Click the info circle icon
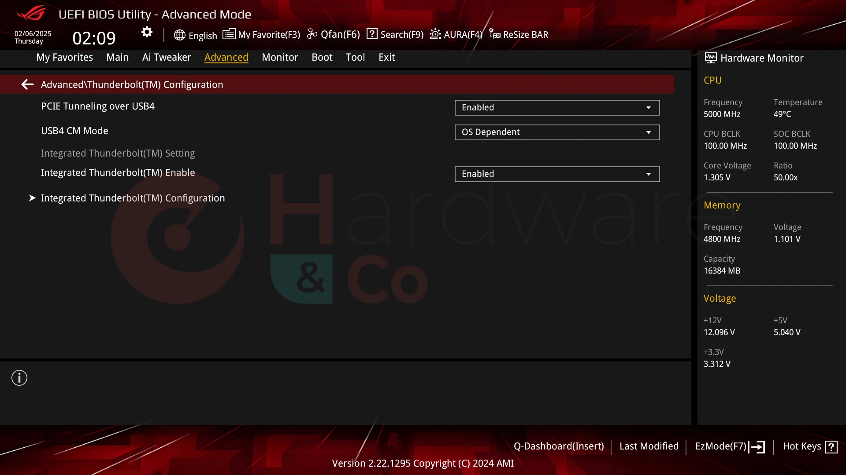 19,378
